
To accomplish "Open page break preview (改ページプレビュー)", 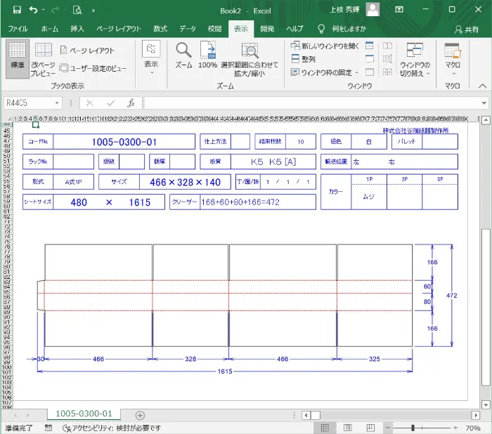I will point(43,59).
